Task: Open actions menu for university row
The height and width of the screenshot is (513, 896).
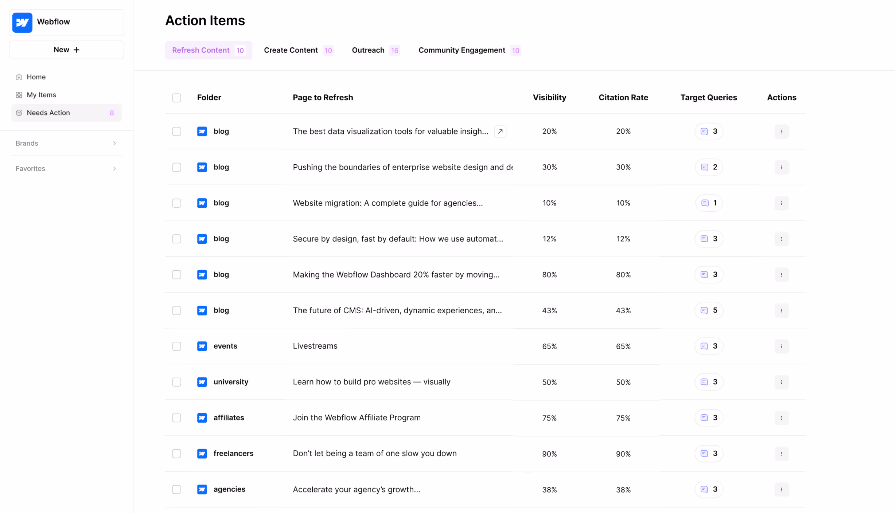Action: [782, 382]
